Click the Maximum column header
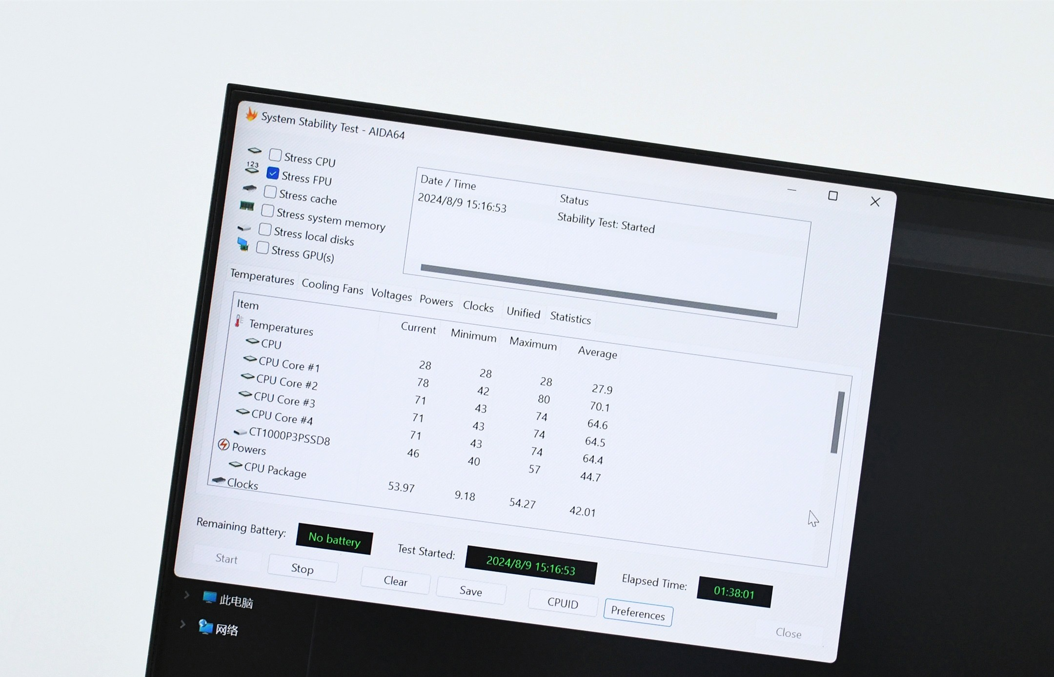 (x=533, y=343)
